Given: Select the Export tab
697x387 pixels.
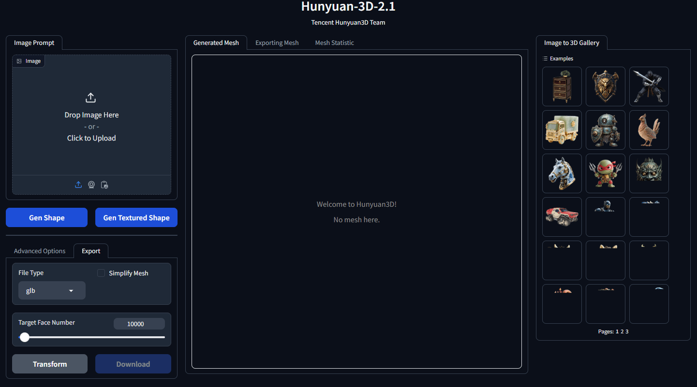Looking at the screenshot, I should (x=91, y=251).
